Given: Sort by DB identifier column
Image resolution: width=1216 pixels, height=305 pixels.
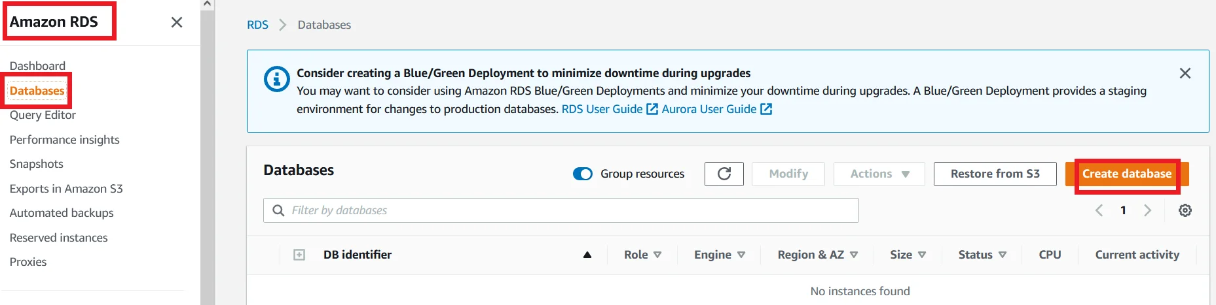Looking at the screenshot, I should pyautogui.click(x=587, y=255).
